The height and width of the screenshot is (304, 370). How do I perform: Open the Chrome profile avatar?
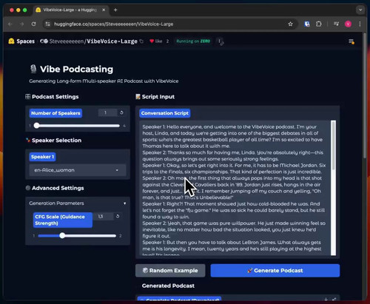(348, 24)
